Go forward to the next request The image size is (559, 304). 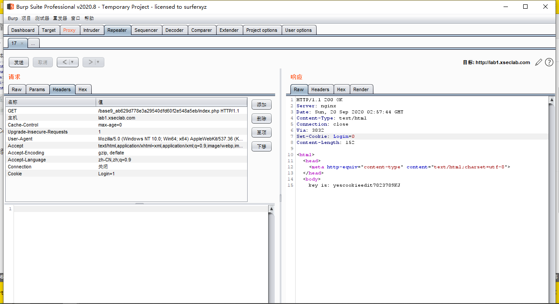(90, 62)
